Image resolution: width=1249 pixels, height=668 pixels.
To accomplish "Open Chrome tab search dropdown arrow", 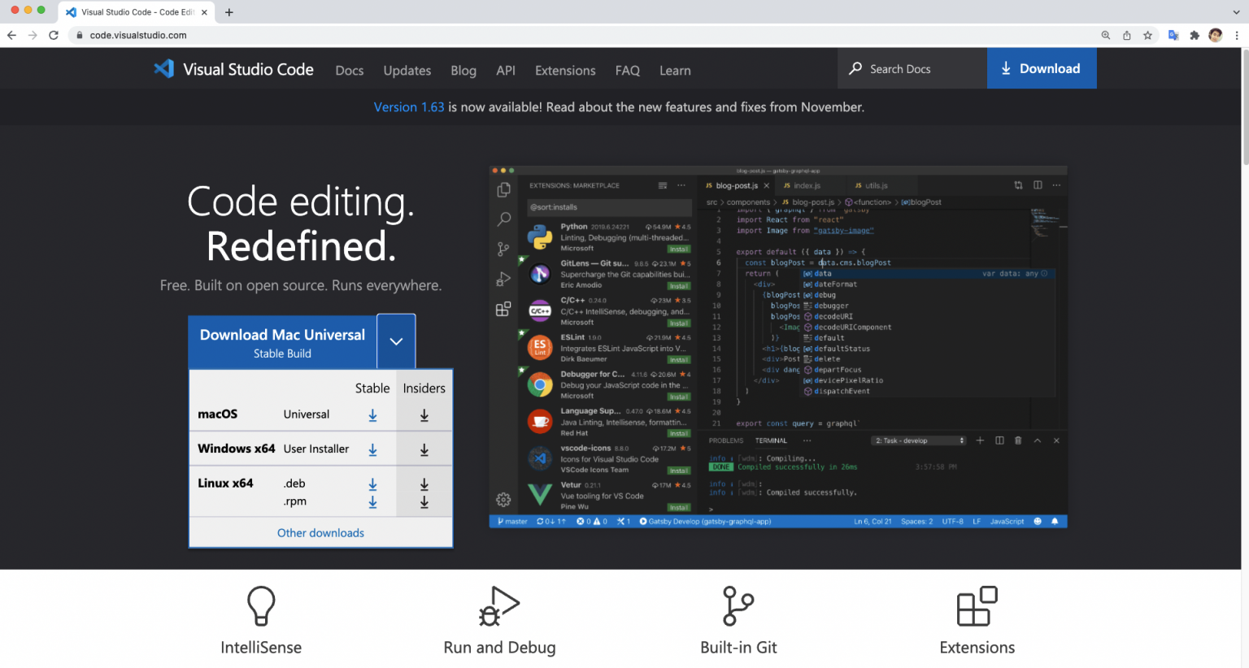I will tap(1236, 12).
